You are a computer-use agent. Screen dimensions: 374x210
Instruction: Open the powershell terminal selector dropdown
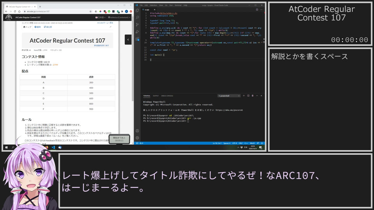tap(229, 96)
